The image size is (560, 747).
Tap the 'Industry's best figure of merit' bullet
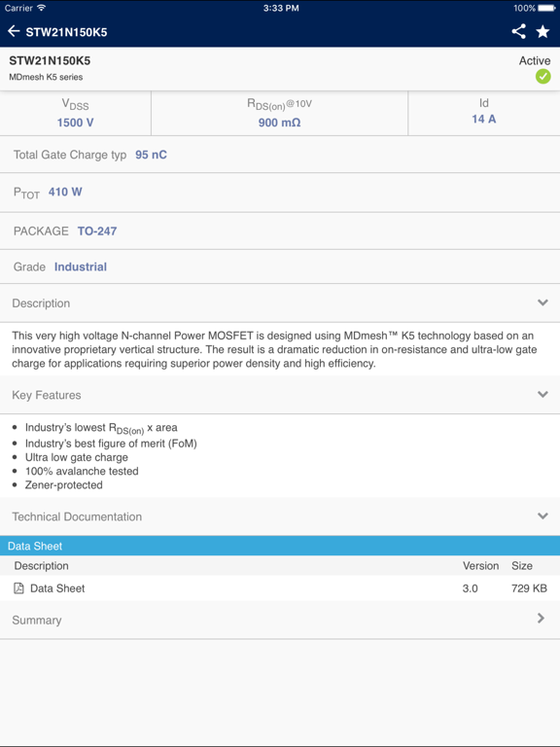pyautogui.click(x=111, y=444)
